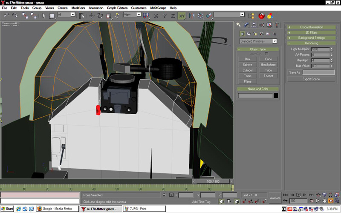
Task: Click the Undo arrow in main toolbar
Action: pos(6,15)
